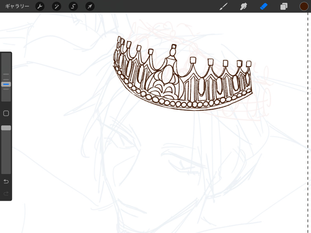Undo the last stroke

tap(6, 181)
